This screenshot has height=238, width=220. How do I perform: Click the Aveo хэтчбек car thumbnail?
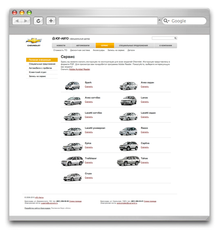(73, 101)
